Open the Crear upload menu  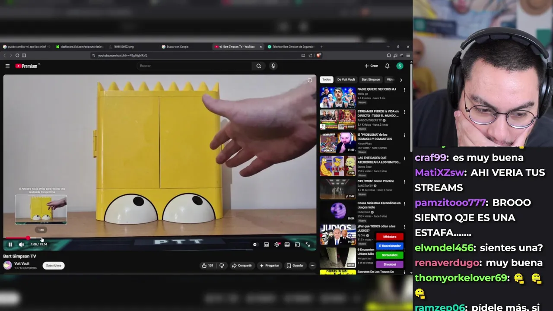371,66
